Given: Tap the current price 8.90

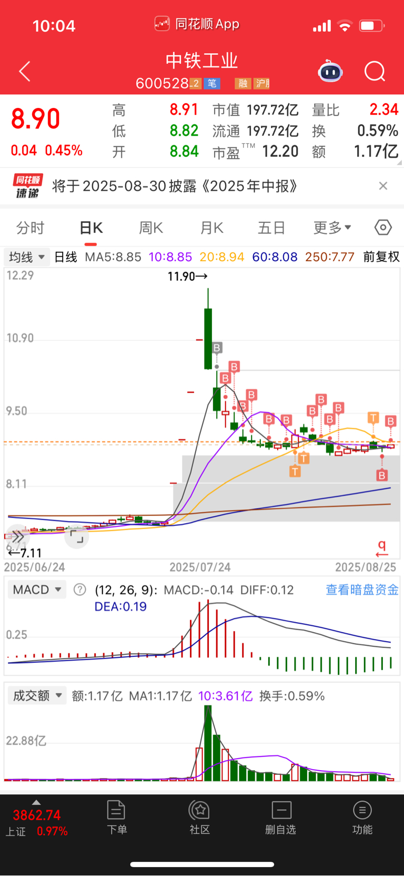Looking at the screenshot, I should click(35, 119).
